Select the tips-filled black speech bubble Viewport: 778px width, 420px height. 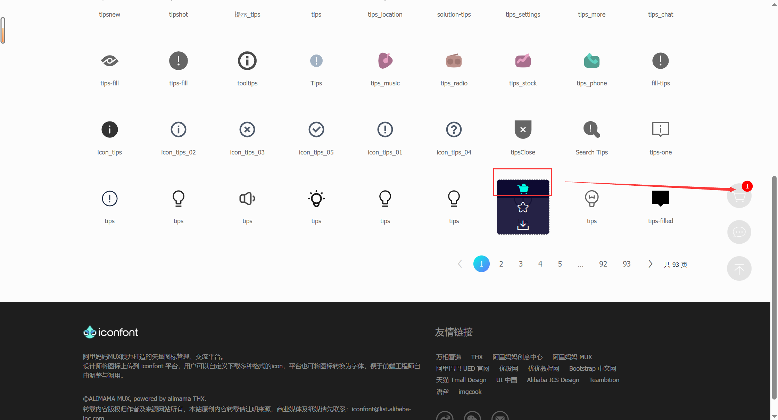[x=660, y=198]
